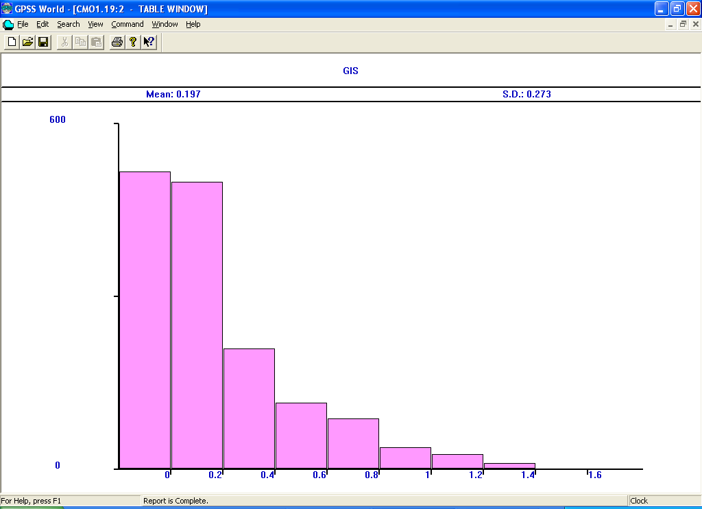Click the 0.8 x-axis label
This screenshot has height=509, width=702.
pos(372,475)
